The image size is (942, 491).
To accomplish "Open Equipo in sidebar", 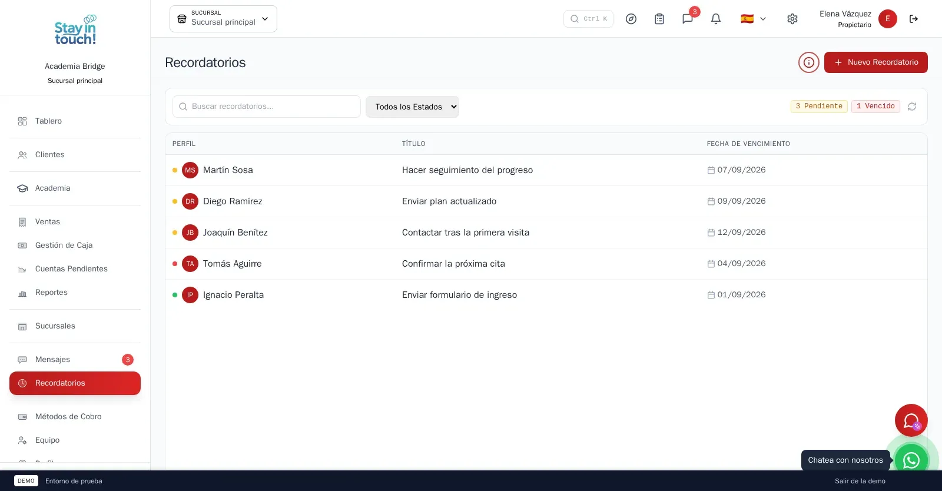I will click(x=75, y=440).
